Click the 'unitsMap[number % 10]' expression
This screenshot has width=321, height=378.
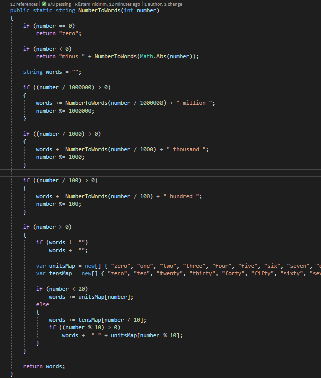coord(145,335)
